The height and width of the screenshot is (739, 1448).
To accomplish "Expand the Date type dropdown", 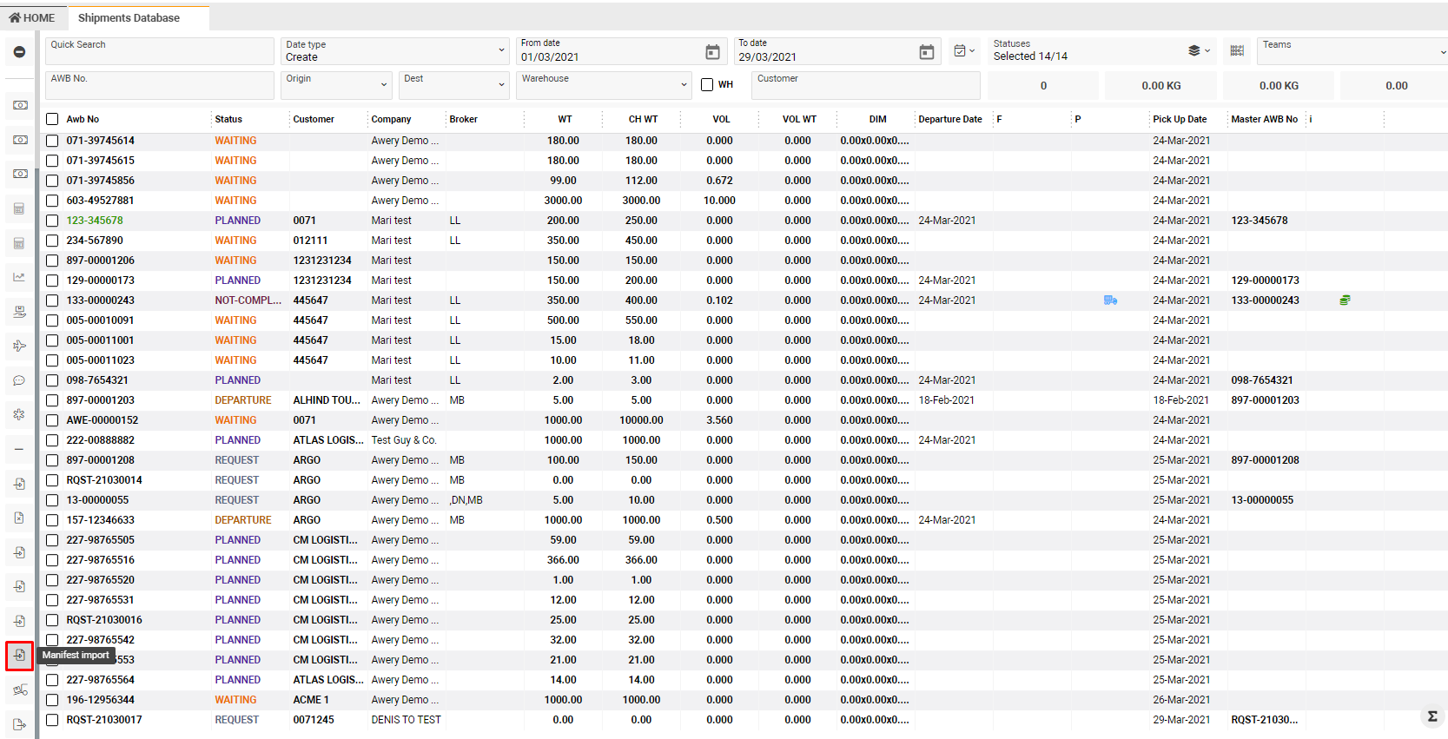I will (395, 51).
